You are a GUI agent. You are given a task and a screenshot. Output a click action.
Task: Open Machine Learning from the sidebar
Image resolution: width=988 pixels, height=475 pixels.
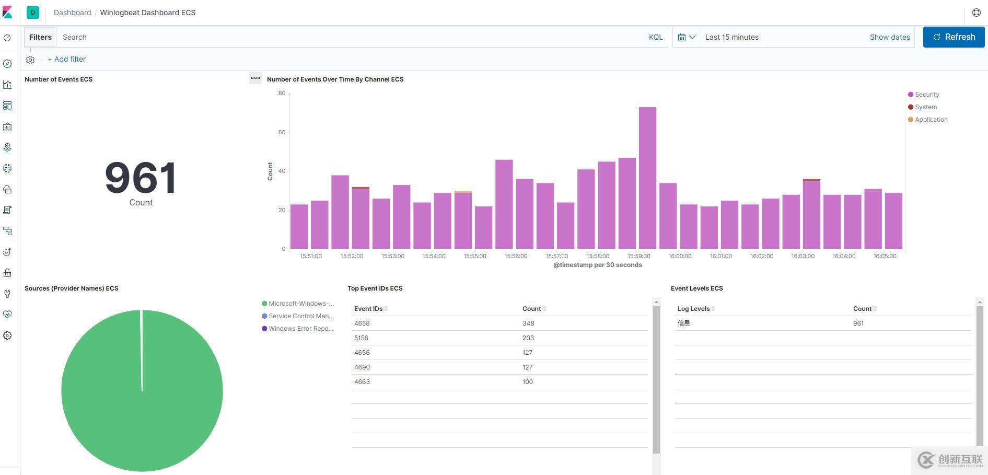click(x=7, y=168)
